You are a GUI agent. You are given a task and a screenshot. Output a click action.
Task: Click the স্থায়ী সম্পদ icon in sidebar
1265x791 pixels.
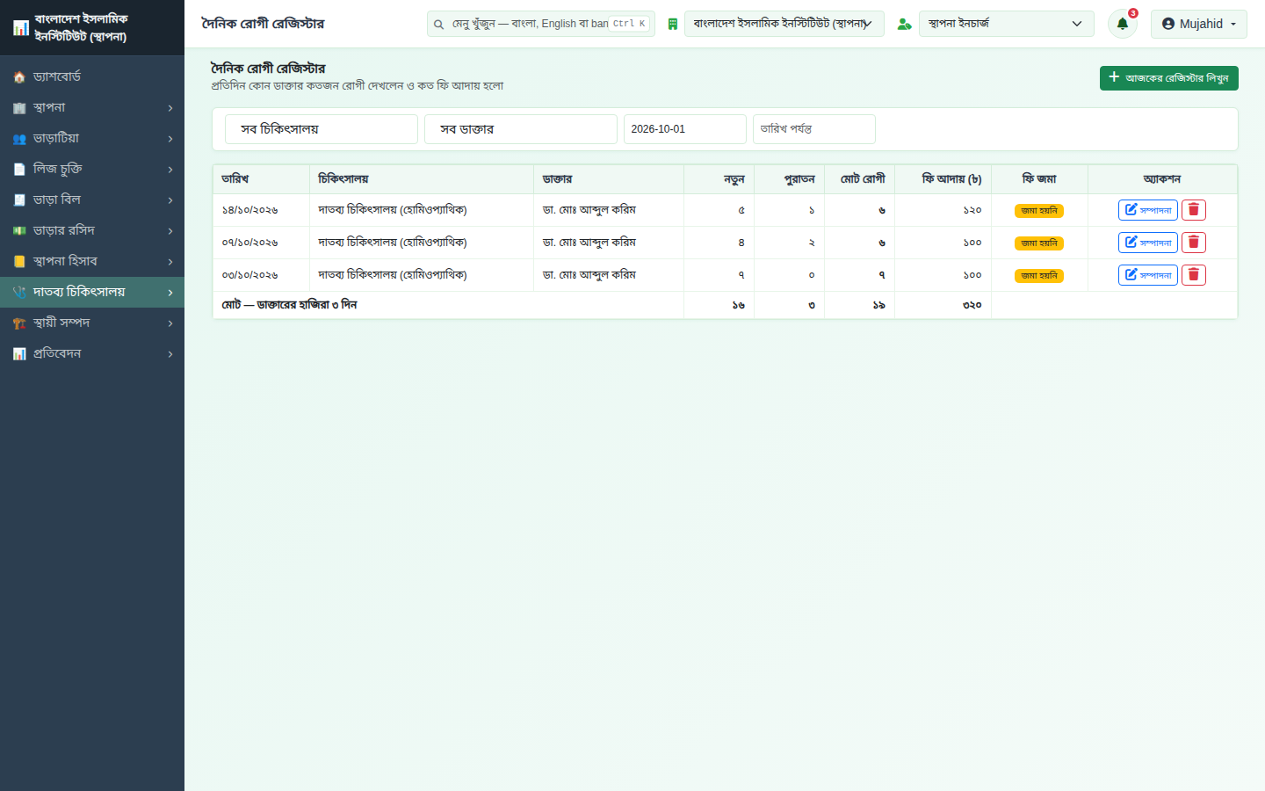tap(19, 323)
